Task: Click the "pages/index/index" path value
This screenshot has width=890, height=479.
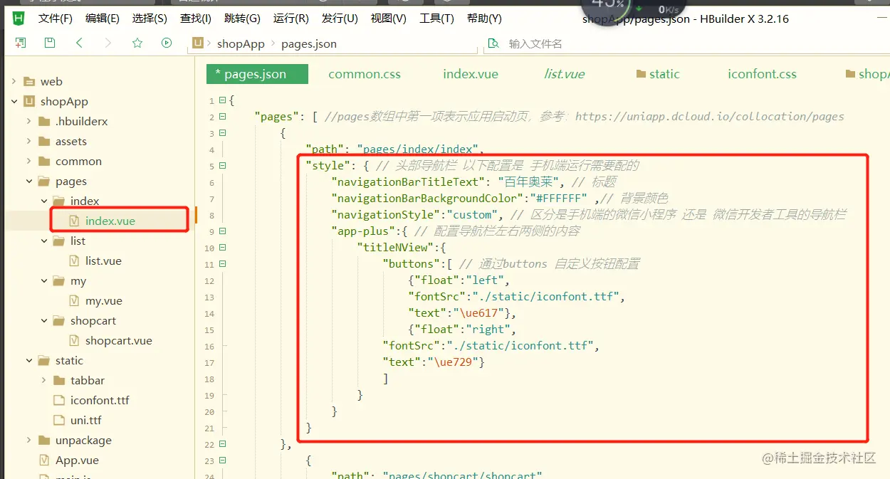Action: (418, 149)
